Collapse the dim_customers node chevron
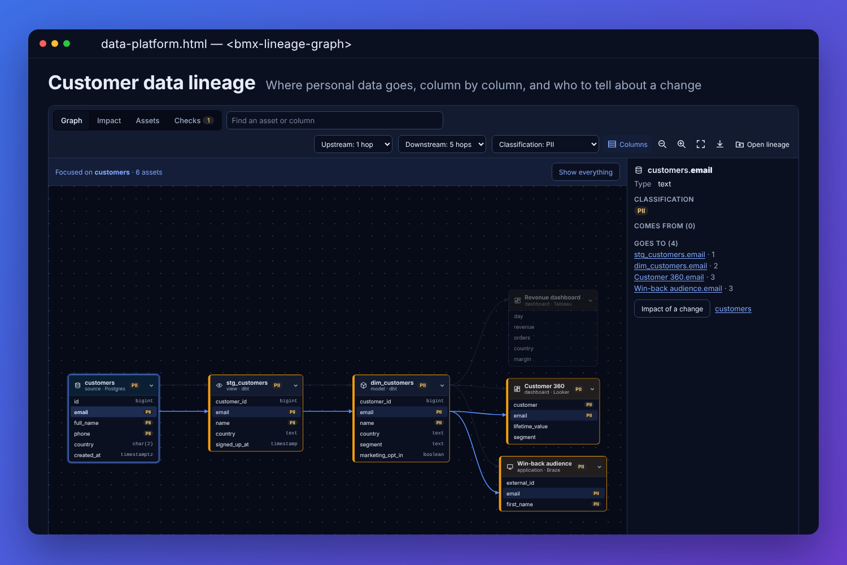The image size is (847, 565). [x=442, y=385]
